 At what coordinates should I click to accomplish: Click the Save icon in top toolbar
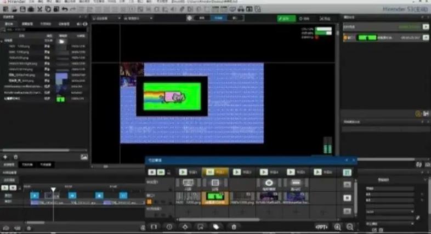(x=23, y=9)
